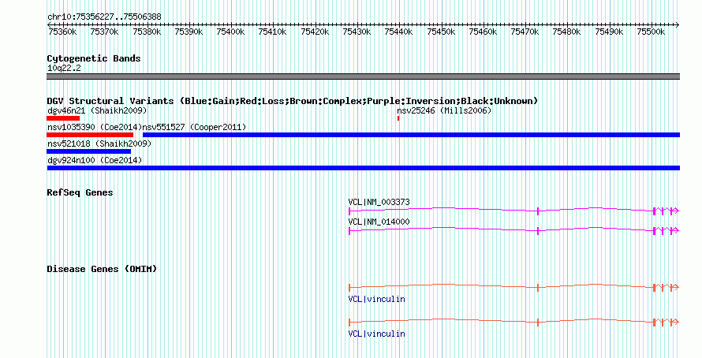Click the 75440k ruler tick label
The height and width of the screenshot is (358, 702).
click(x=399, y=32)
